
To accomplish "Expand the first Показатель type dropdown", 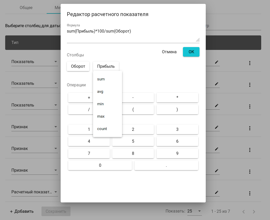I will (x=35, y=62).
